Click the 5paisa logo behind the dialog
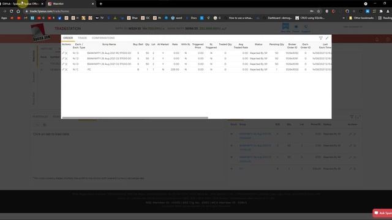 [40, 32]
